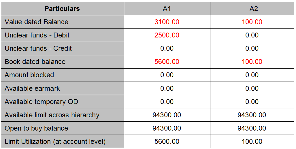
Task: Click the red 5600.00 Book dated value
Action: tap(167, 62)
